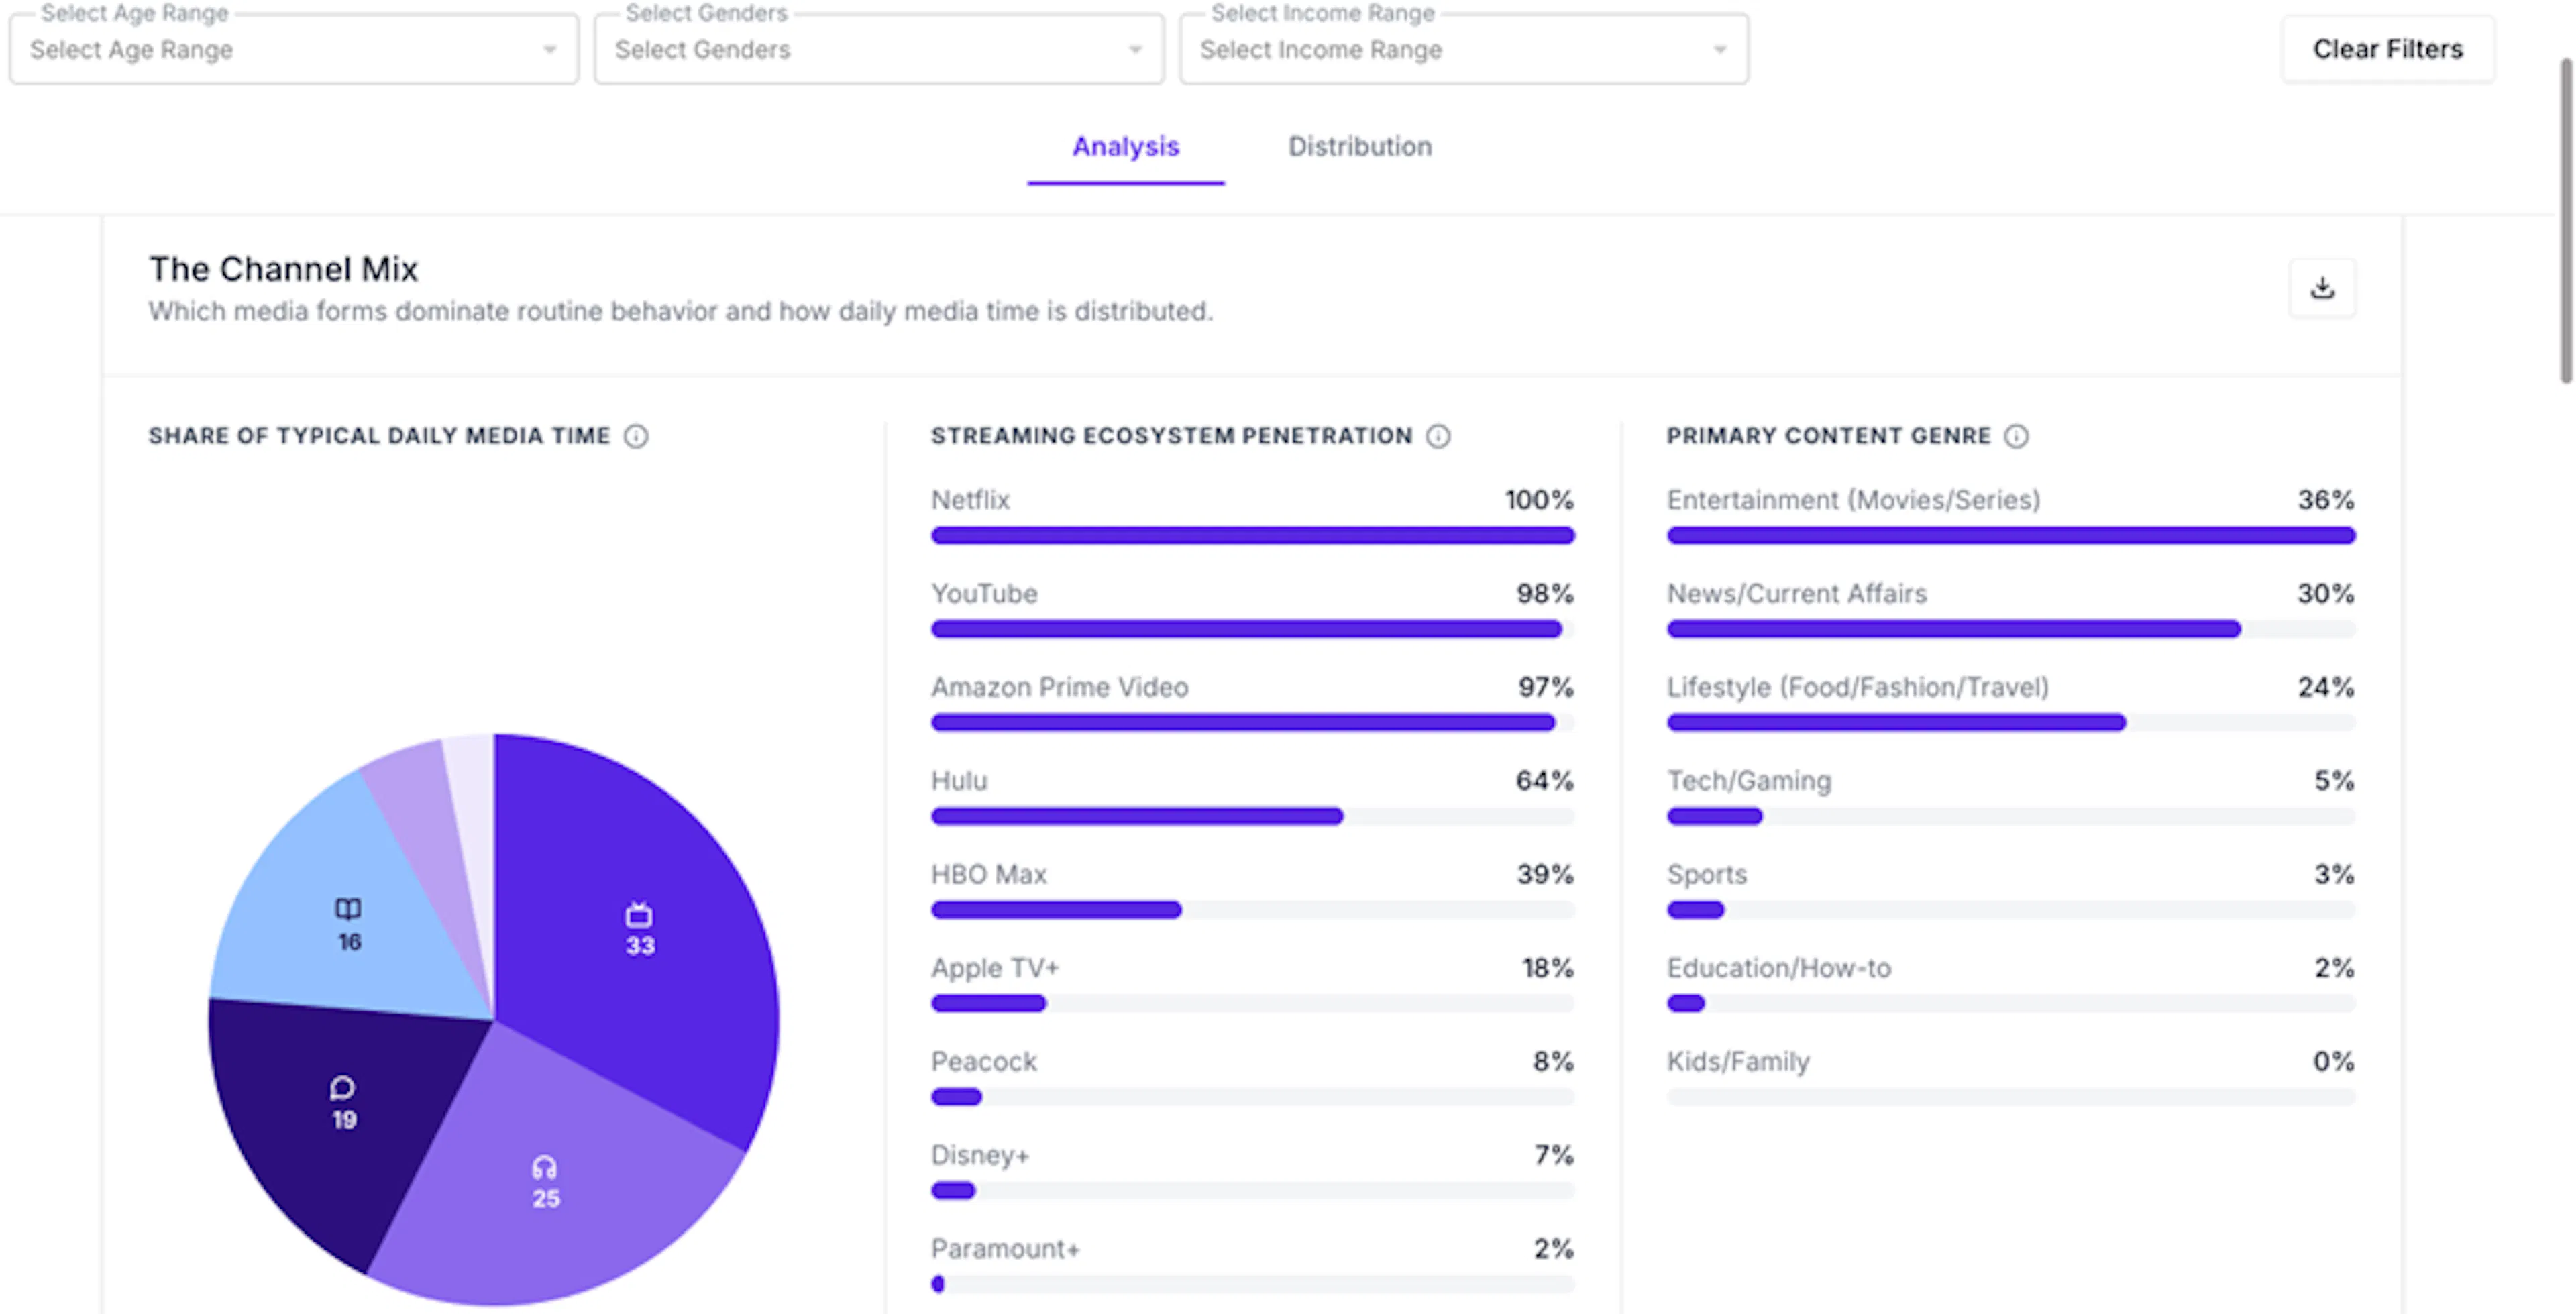
Task: Click the '33' pie slice value
Action: pos(640,946)
